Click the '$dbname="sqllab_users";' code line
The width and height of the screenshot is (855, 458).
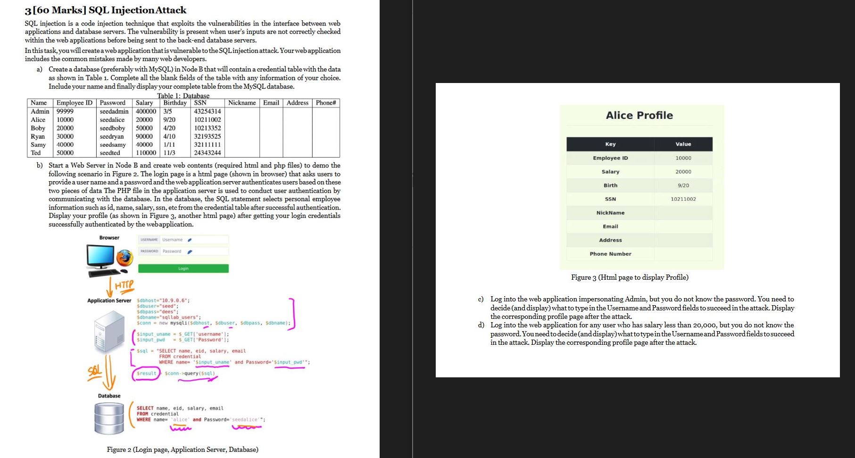pos(169,317)
